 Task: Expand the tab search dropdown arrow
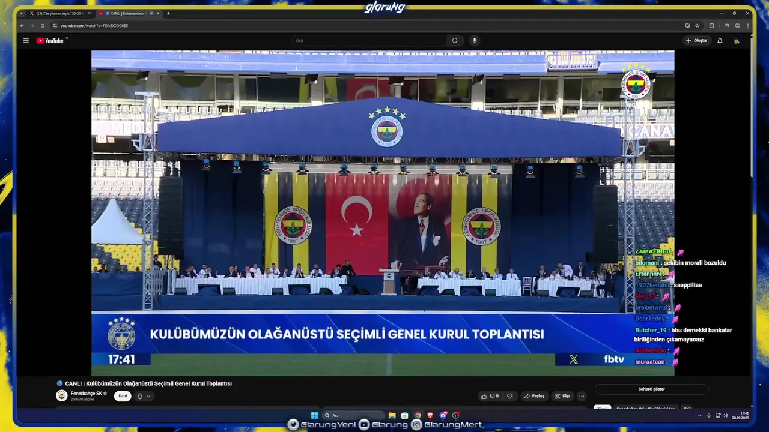click(21, 13)
